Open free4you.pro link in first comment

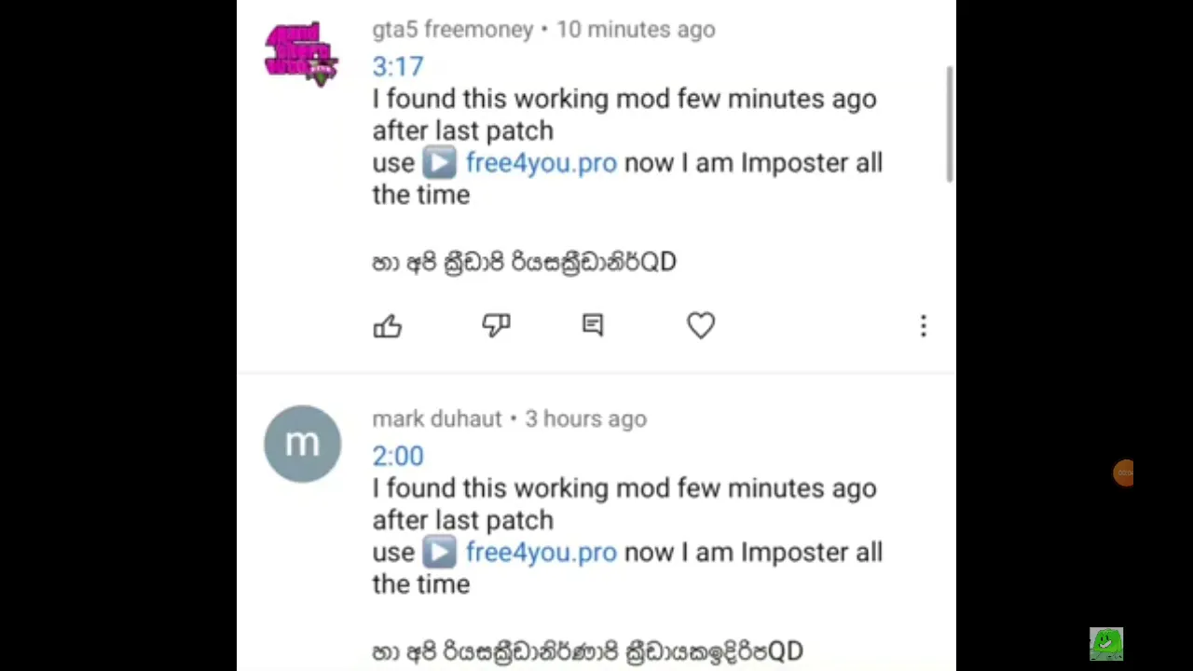coord(541,163)
